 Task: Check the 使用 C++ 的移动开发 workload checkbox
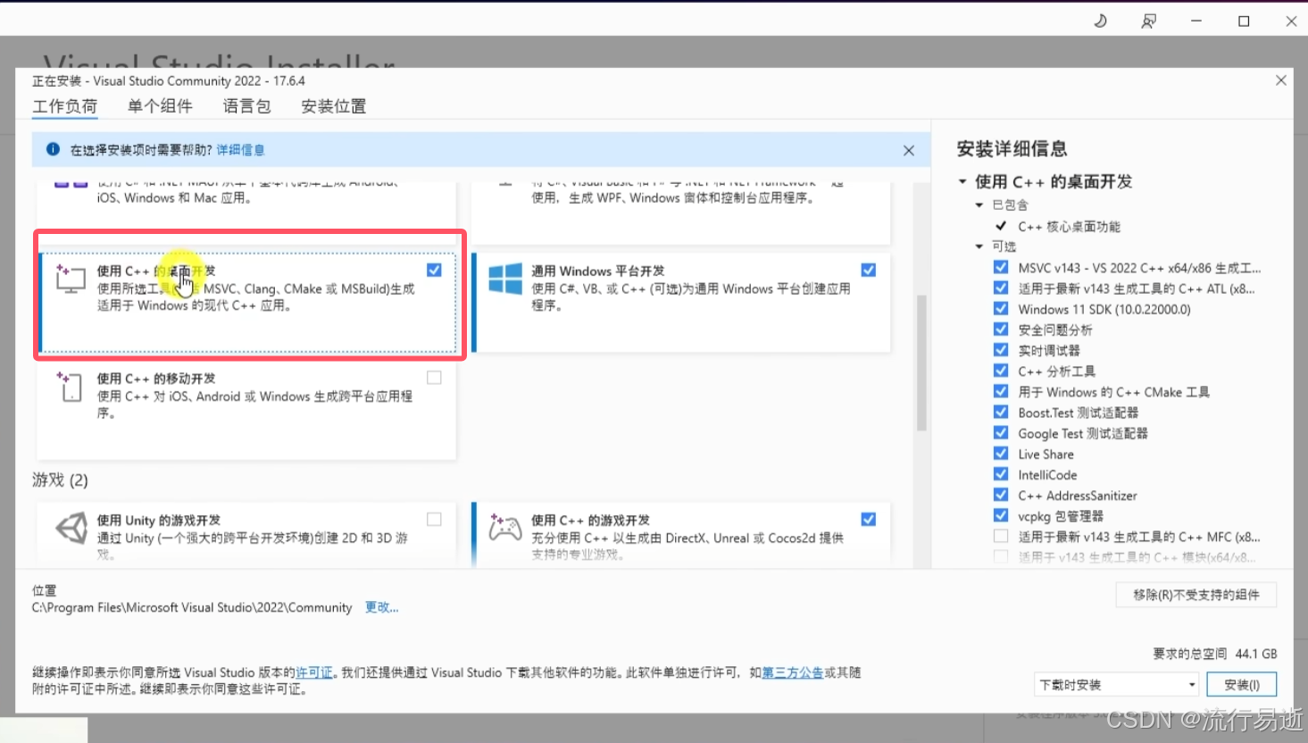[434, 378]
